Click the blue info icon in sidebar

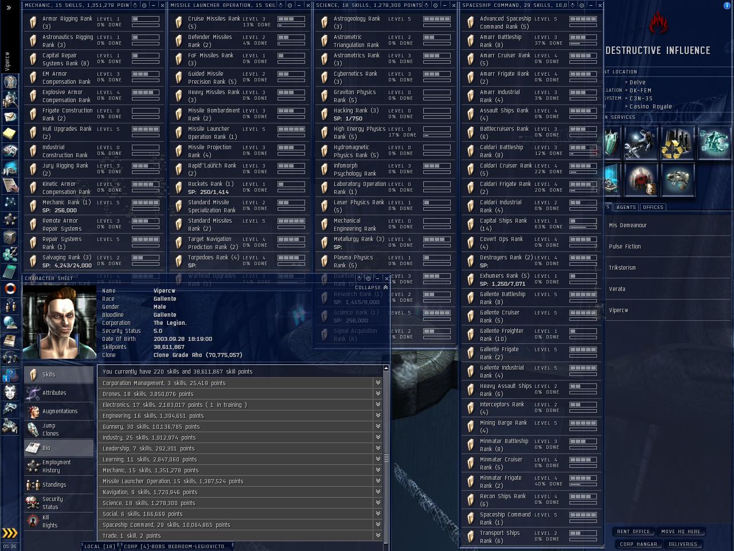(10, 375)
